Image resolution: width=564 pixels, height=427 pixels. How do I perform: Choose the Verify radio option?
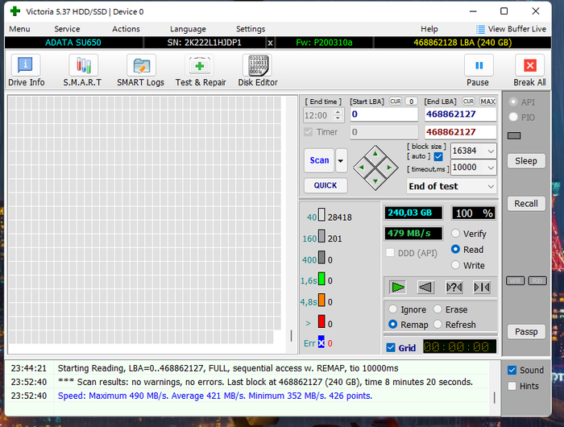click(x=456, y=234)
